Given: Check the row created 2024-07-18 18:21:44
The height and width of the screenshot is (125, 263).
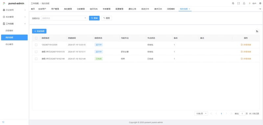Looking at the screenshot, I should (36, 59).
